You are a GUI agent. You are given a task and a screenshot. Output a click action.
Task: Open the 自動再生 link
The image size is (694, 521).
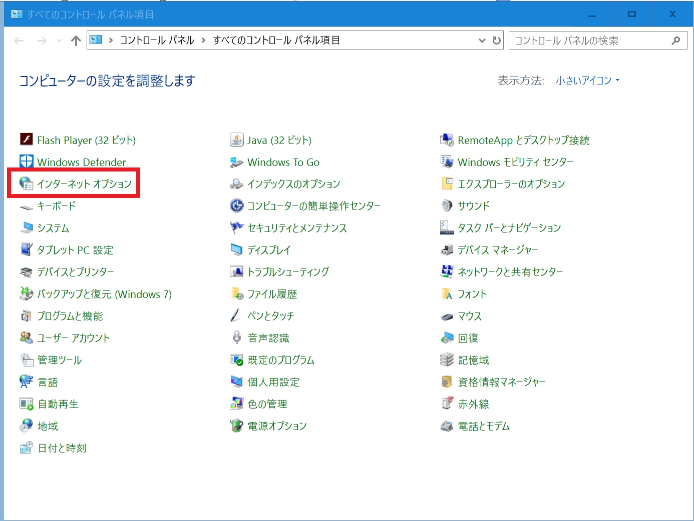(58, 404)
